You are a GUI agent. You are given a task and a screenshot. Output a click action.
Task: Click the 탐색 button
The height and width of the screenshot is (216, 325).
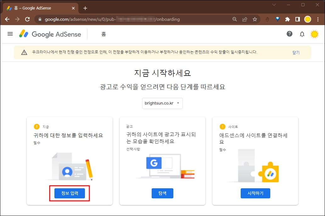162,193
